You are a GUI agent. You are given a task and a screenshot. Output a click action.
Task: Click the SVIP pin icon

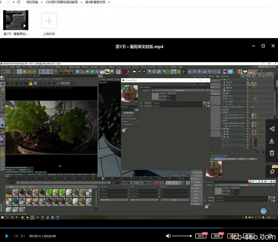272,171
